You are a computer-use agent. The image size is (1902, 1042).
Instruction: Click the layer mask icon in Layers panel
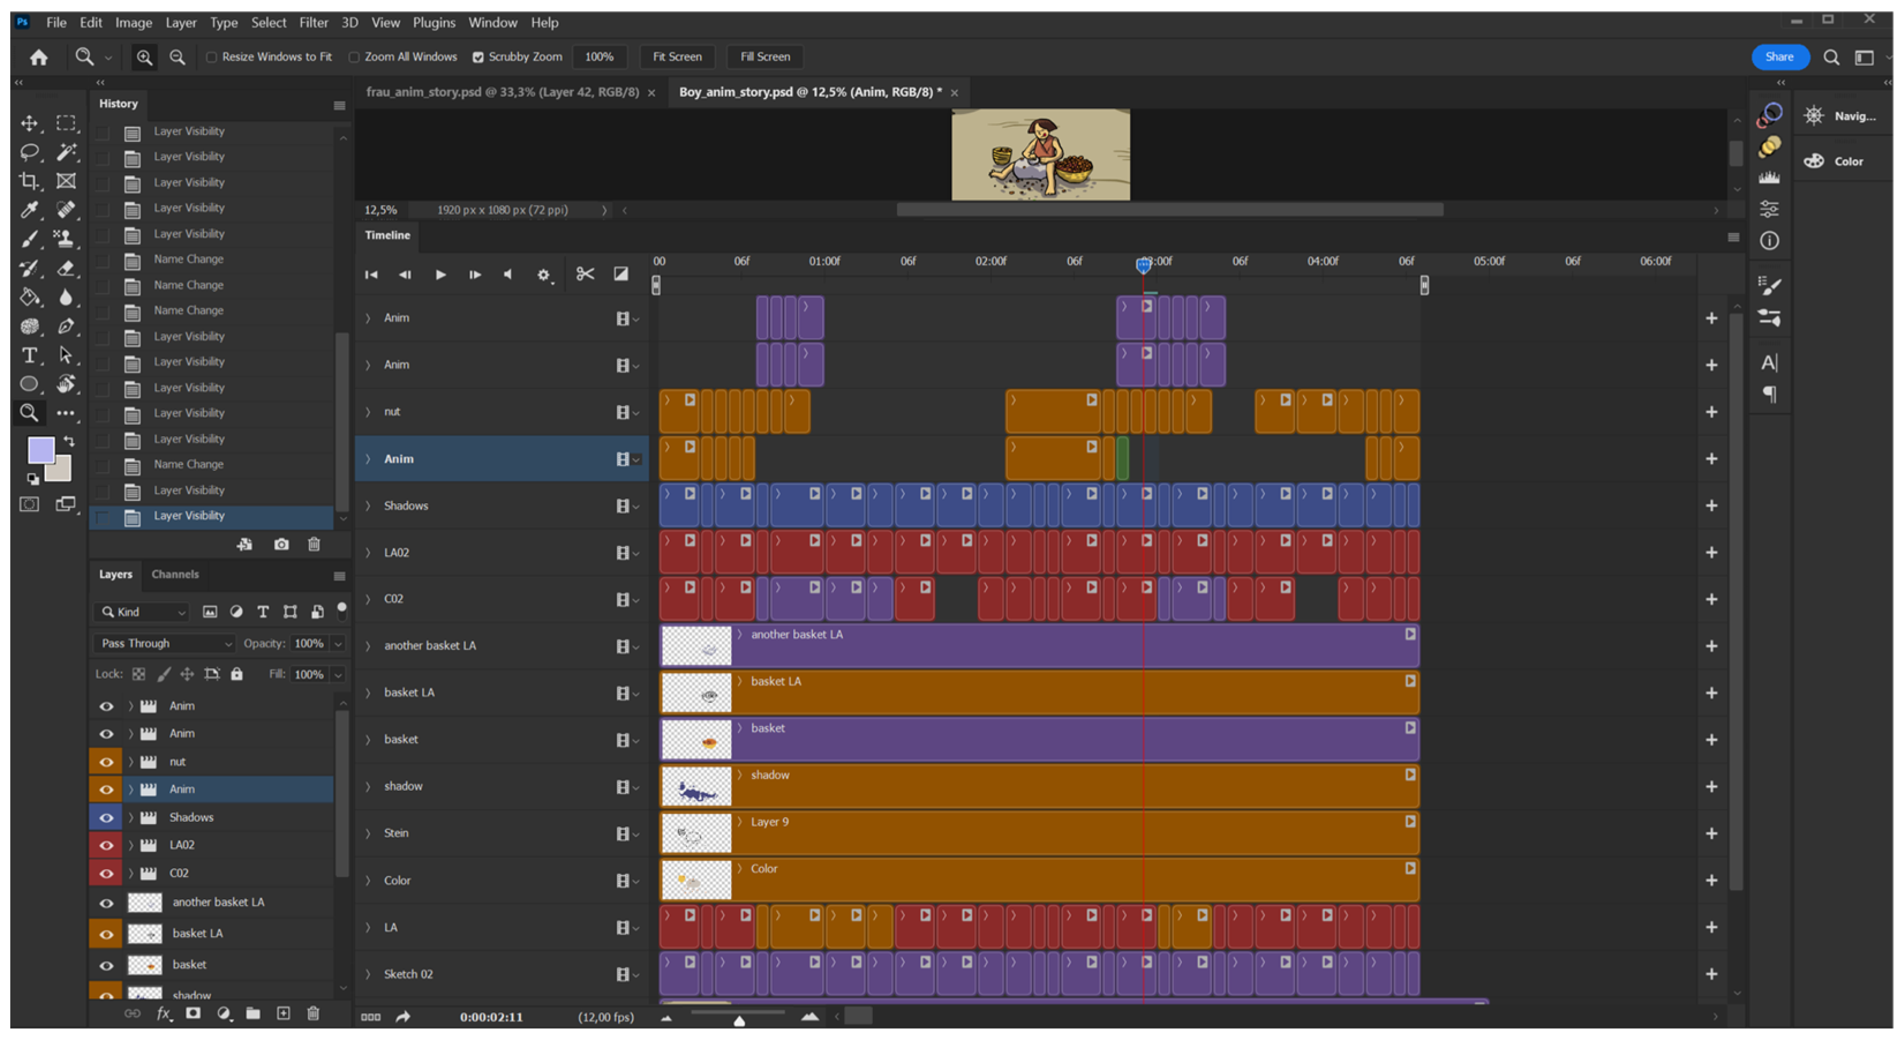pos(194,1013)
